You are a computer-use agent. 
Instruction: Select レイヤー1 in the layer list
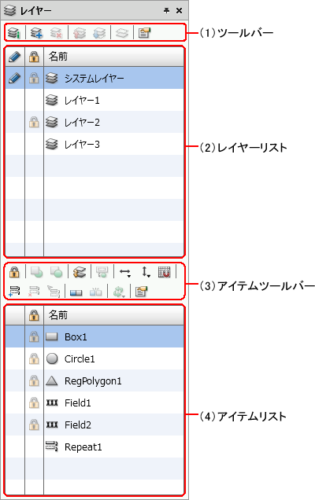94,100
